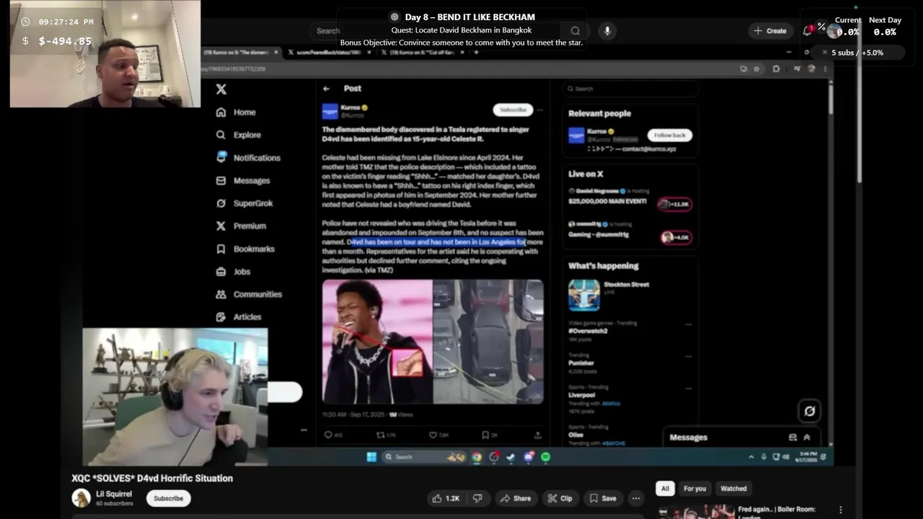
Task: Open a new Chrome tab with plus
Action: click(476, 53)
